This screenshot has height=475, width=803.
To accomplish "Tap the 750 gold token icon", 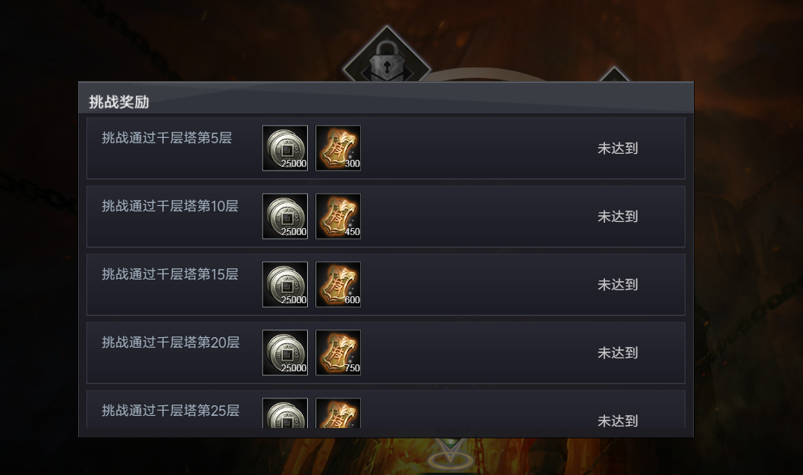I will [338, 352].
